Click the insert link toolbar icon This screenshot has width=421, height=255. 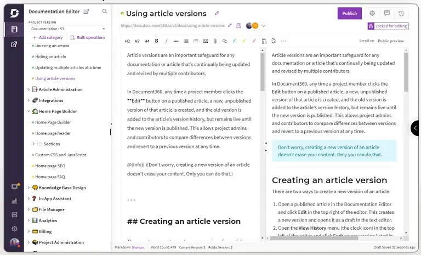point(225,41)
